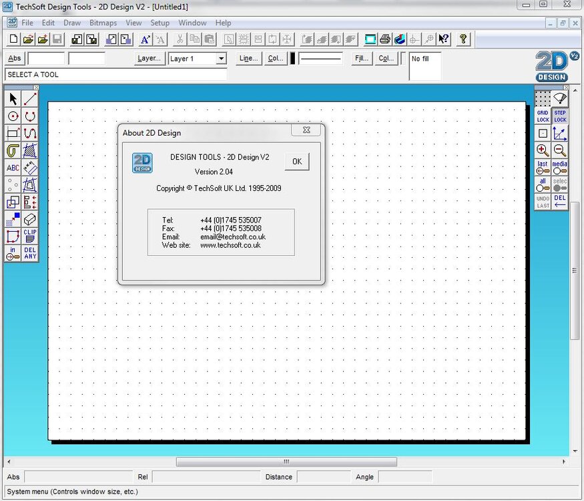Click the DEL ANY tool
This screenshot has width=584, height=501.
30,253
